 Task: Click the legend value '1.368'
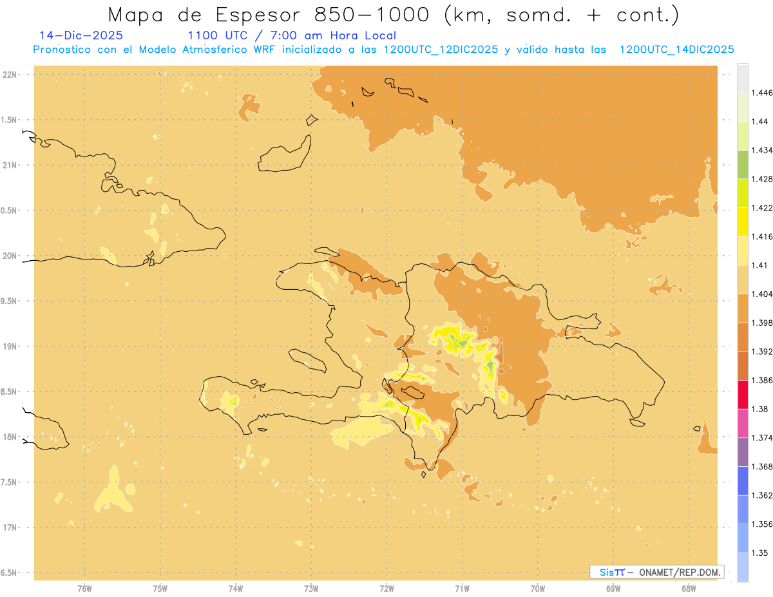point(763,466)
